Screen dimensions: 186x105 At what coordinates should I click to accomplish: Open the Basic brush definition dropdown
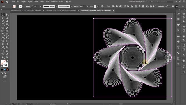click(x=71, y=6)
